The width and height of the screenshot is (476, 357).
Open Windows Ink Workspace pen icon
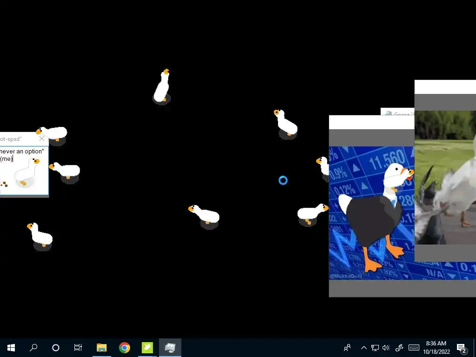point(399,348)
